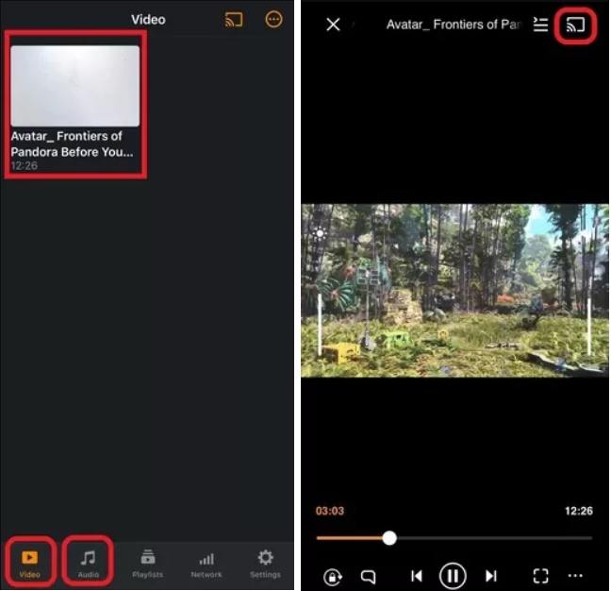Viewport: 611px width, 591px height.
Task: Open the Playlists tab
Action: [x=147, y=564]
